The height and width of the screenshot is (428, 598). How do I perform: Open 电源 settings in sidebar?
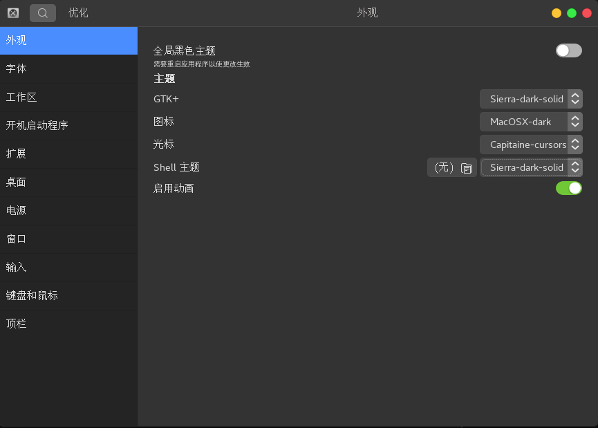coord(68,211)
